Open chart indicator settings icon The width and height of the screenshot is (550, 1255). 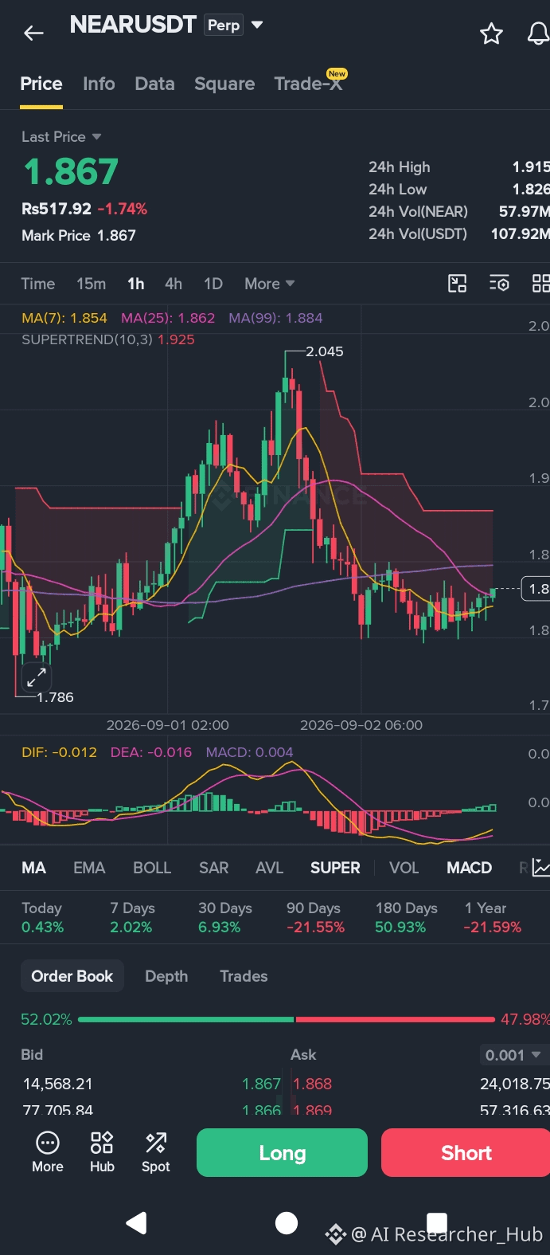tap(499, 284)
